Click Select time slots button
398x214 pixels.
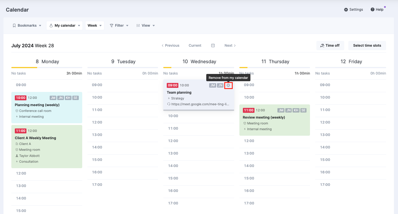(367, 46)
